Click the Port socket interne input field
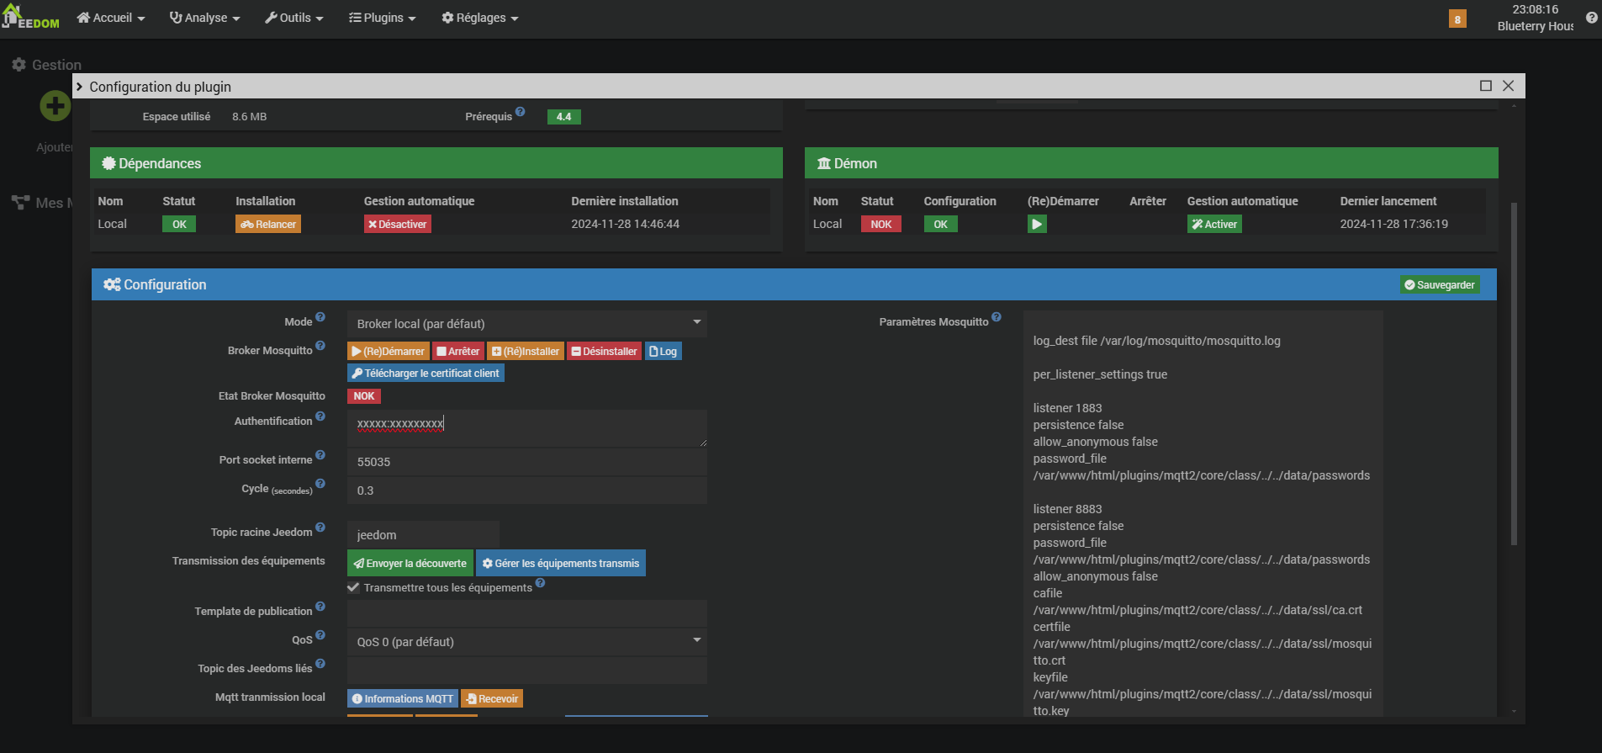The height and width of the screenshot is (753, 1602). [526, 462]
